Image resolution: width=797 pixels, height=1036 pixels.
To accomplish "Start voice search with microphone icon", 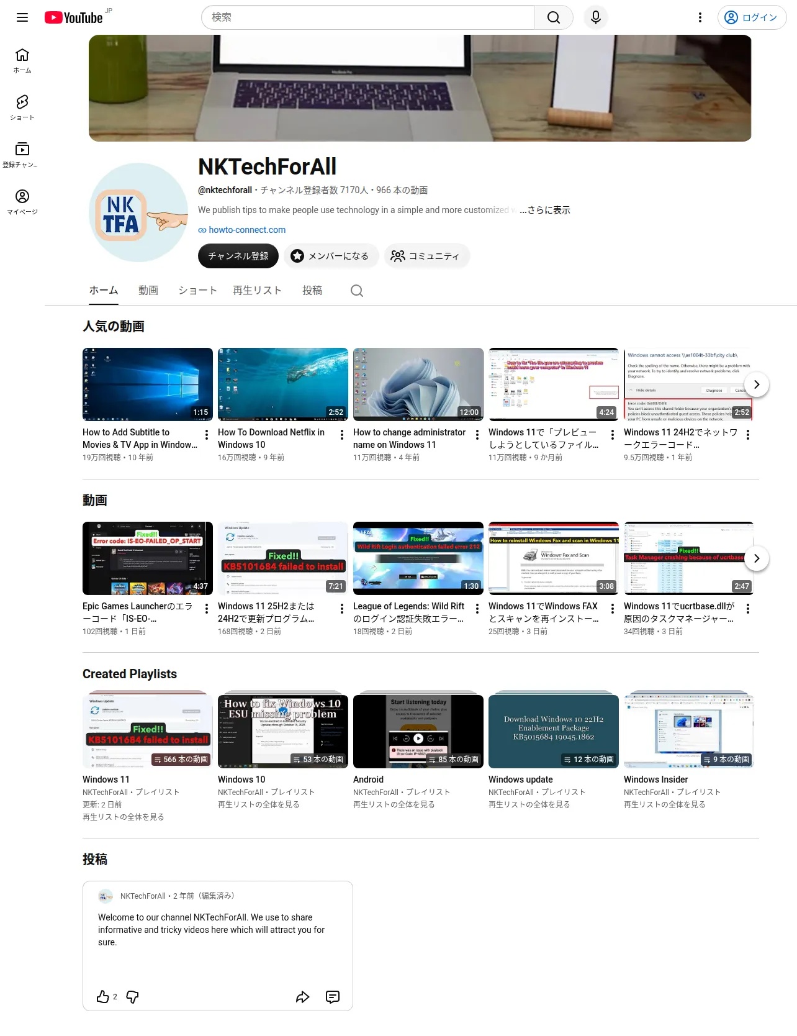I will click(x=595, y=17).
